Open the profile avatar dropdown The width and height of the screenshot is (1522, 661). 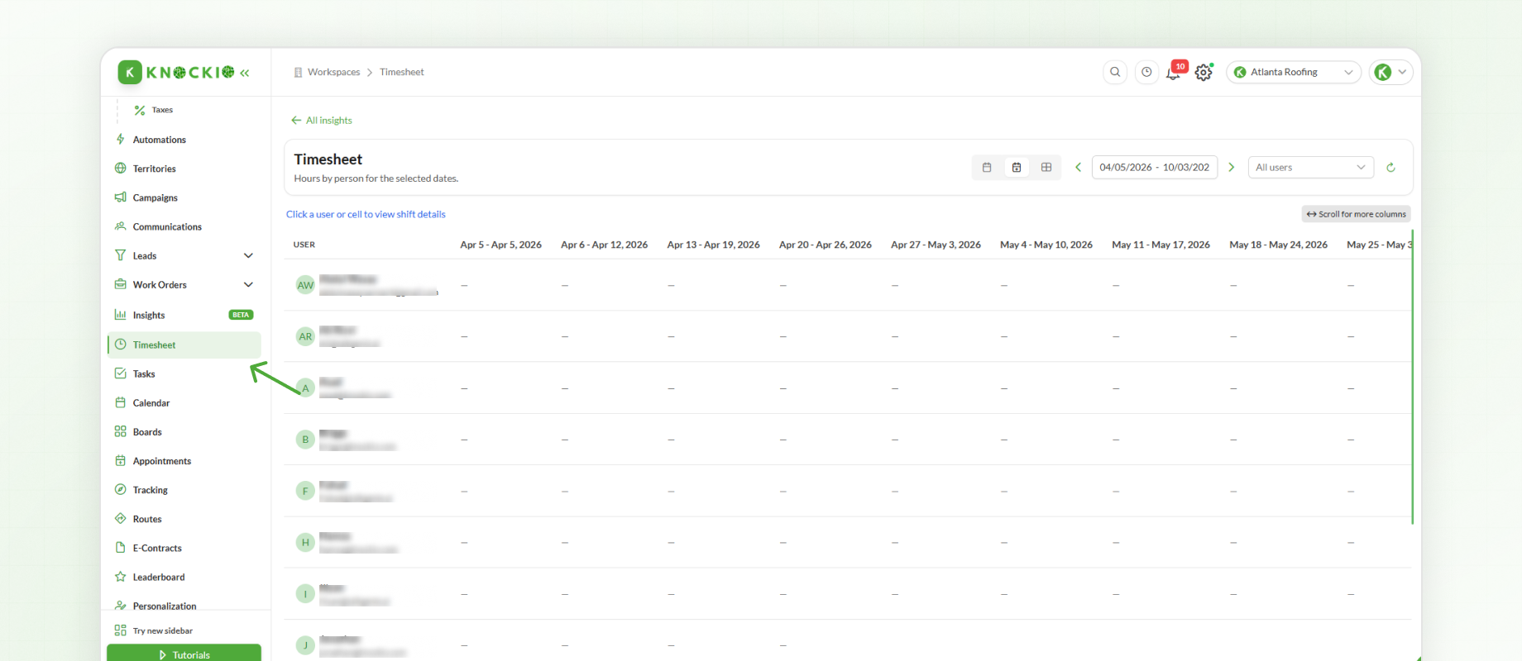(1390, 72)
